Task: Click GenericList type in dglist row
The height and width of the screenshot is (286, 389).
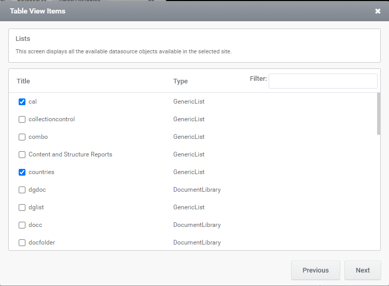Action: point(189,207)
